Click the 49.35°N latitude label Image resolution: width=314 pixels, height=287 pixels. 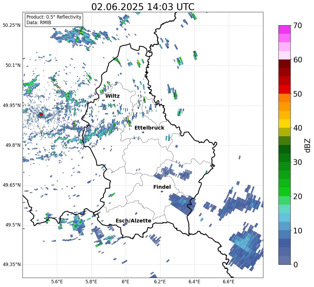point(12,264)
